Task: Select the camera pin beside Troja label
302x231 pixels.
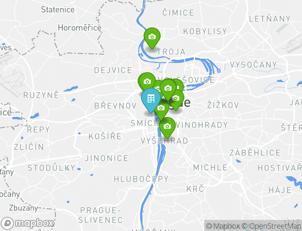Action: pos(152,38)
